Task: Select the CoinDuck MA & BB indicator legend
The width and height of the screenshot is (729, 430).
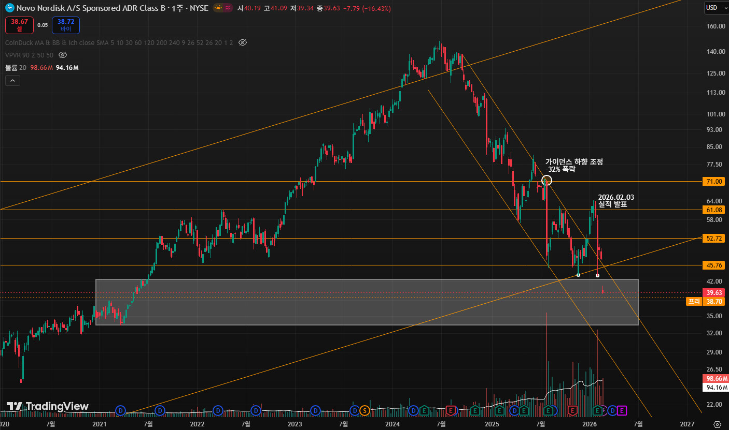Action: (119, 42)
